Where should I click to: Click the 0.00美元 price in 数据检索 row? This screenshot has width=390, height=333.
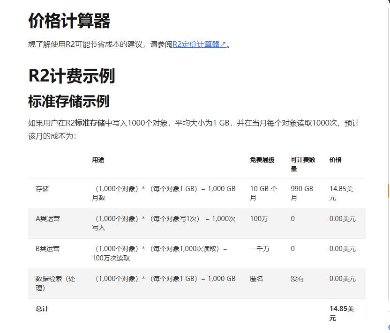click(343, 279)
